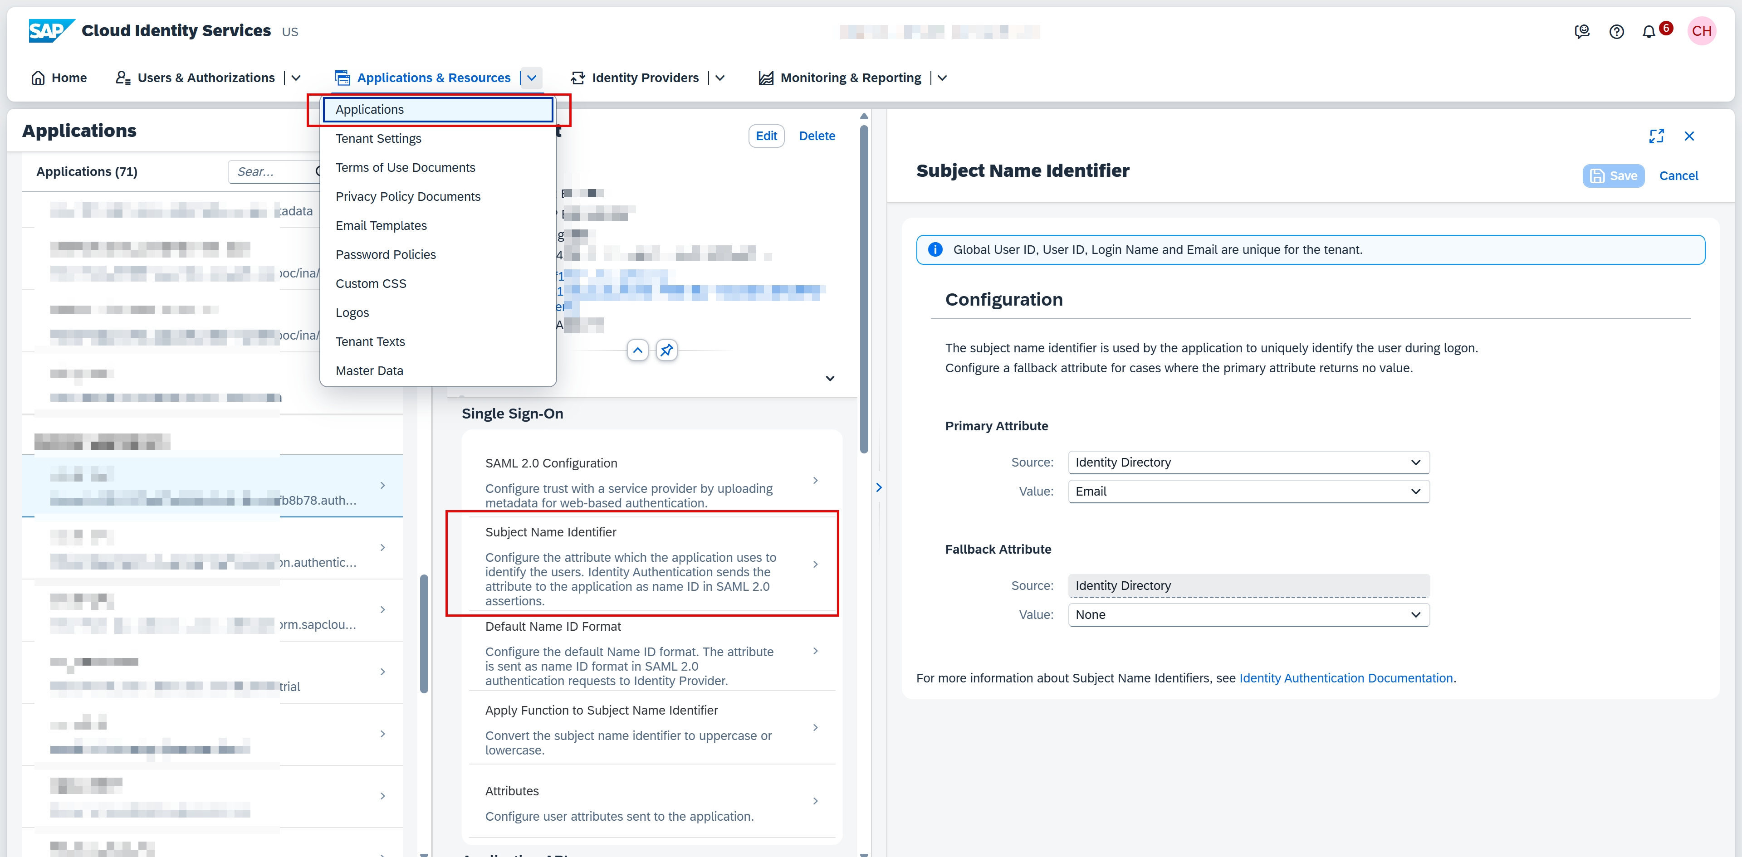The height and width of the screenshot is (857, 1742).
Task: Click the Identity Providers icon
Action: pos(577,78)
